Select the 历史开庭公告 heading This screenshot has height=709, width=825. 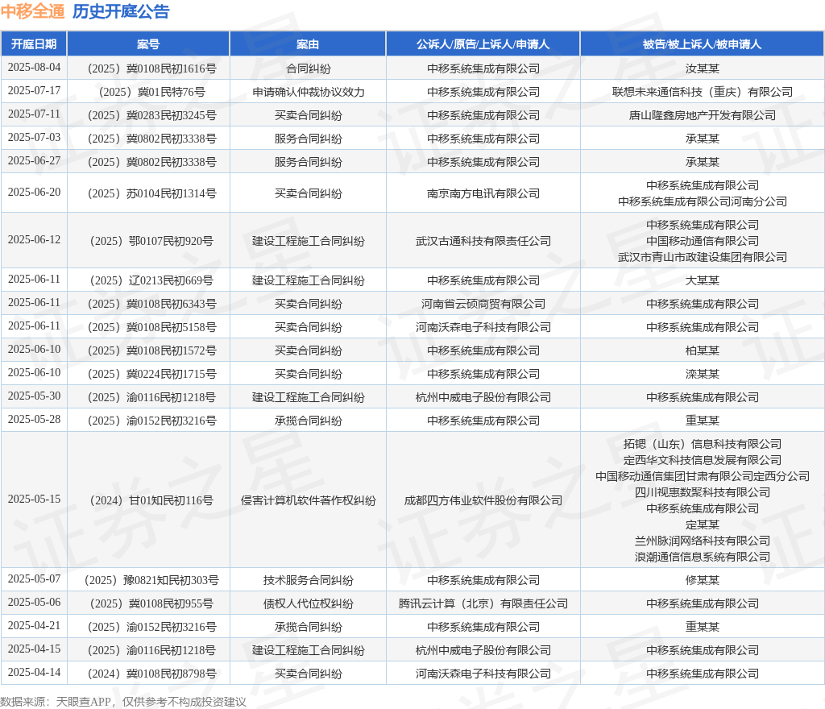coord(121,11)
